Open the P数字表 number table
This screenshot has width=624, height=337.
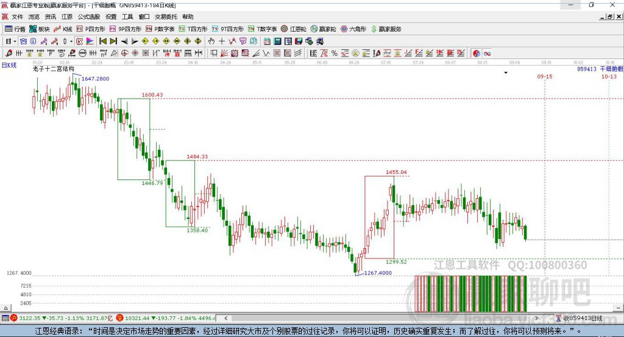pos(160,29)
